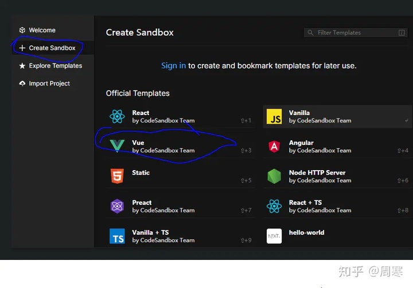The width and height of the screenshot is (413, 288).
Task: Click the enter-key hint on Vanilla row
Action: (x=407, y=121)
